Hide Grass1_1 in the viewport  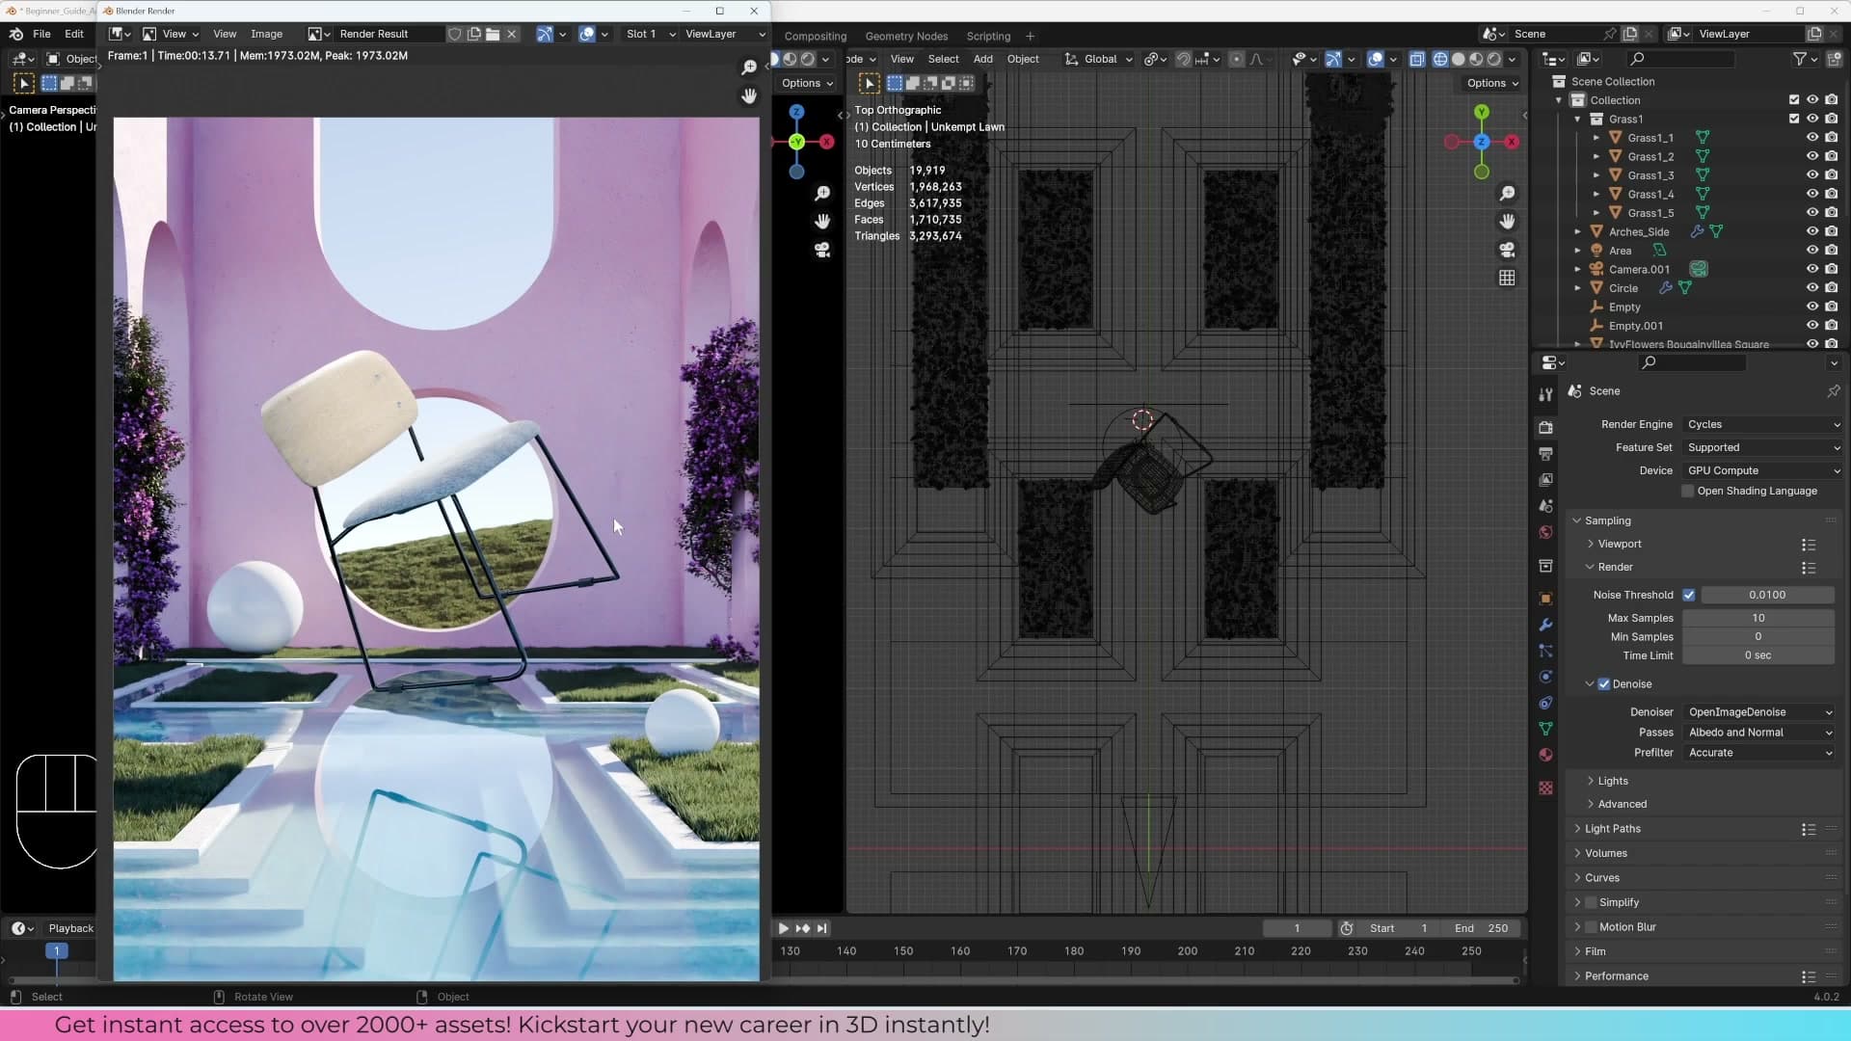point(1812,138)
